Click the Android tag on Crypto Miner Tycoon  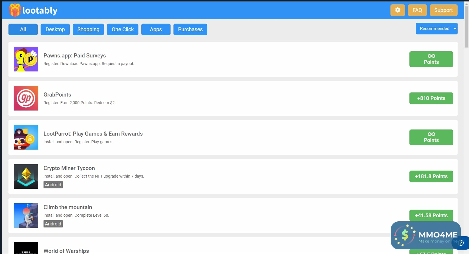pos(53,185)
